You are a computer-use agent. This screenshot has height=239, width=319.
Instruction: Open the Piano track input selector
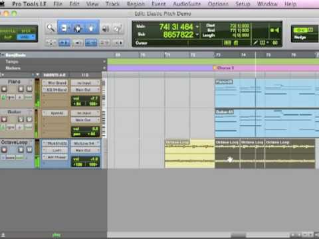coord(85,83)
